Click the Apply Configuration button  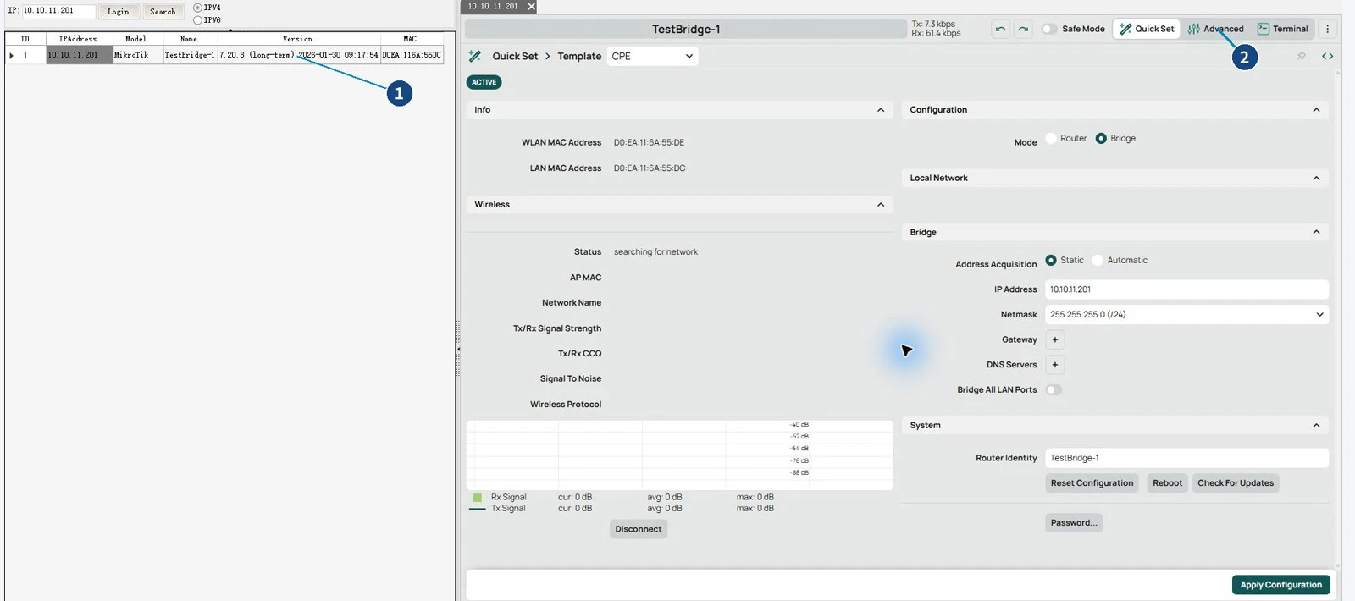[1280, 585]
